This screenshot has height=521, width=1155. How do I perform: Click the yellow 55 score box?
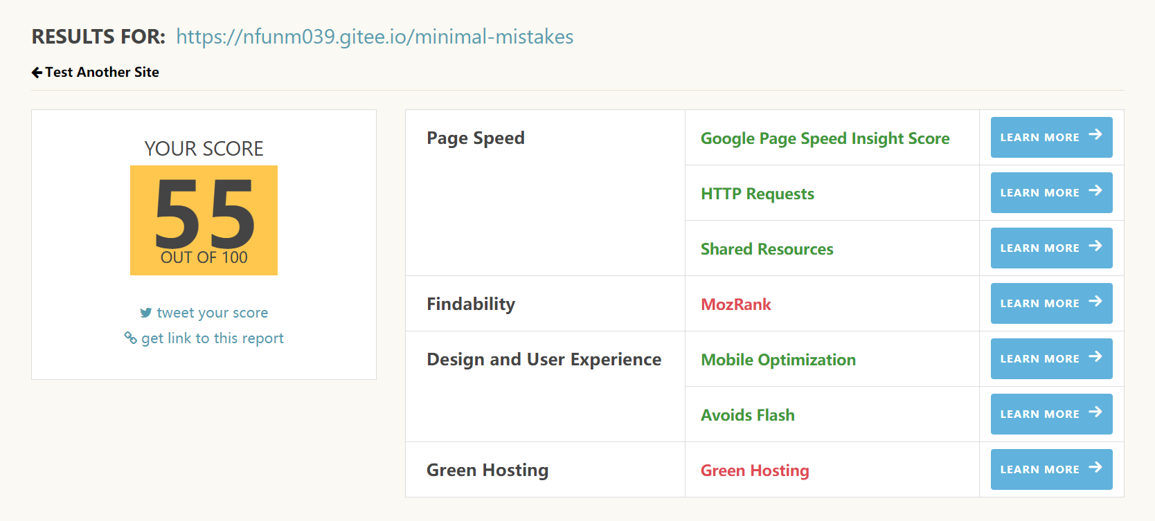(204, 220)
